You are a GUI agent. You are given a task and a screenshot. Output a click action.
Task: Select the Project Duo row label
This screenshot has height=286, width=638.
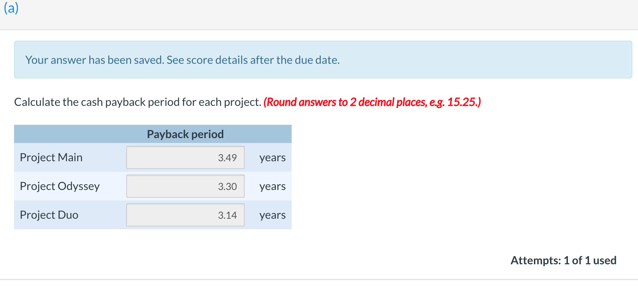pyautogui.click(x=49, y=215)
